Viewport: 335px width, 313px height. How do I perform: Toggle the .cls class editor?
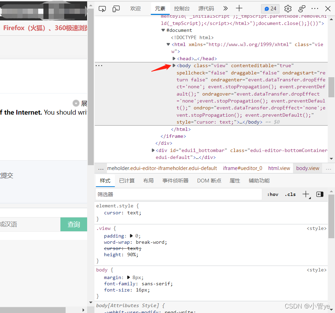(x=290, y=194)
